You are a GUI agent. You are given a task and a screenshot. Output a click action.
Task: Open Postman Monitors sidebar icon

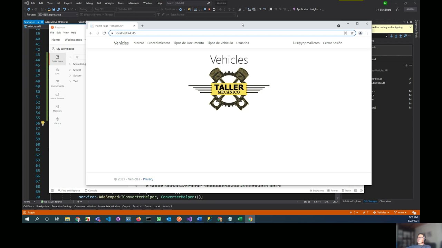click(x=57, y=108)
